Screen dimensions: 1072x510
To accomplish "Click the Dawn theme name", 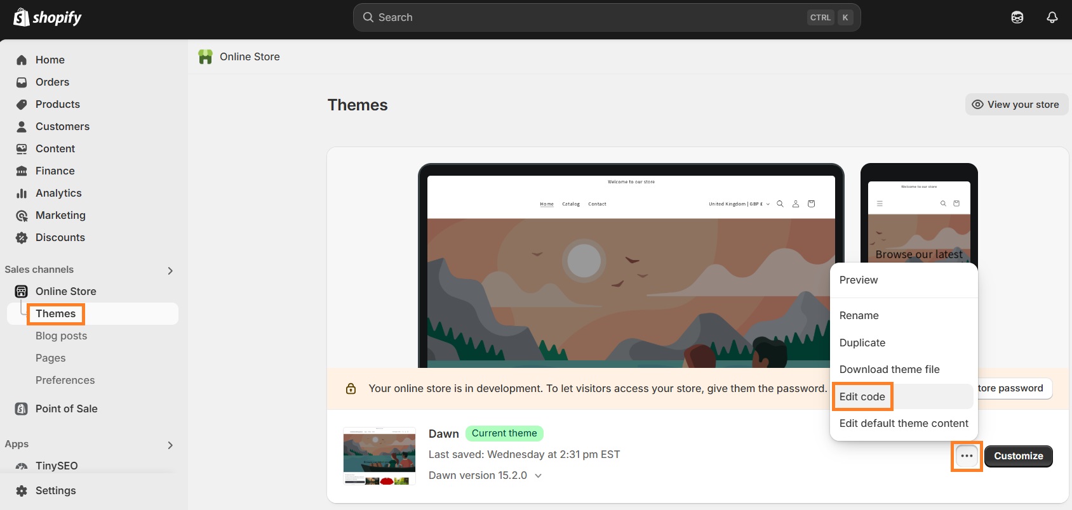I will [443, 434].
